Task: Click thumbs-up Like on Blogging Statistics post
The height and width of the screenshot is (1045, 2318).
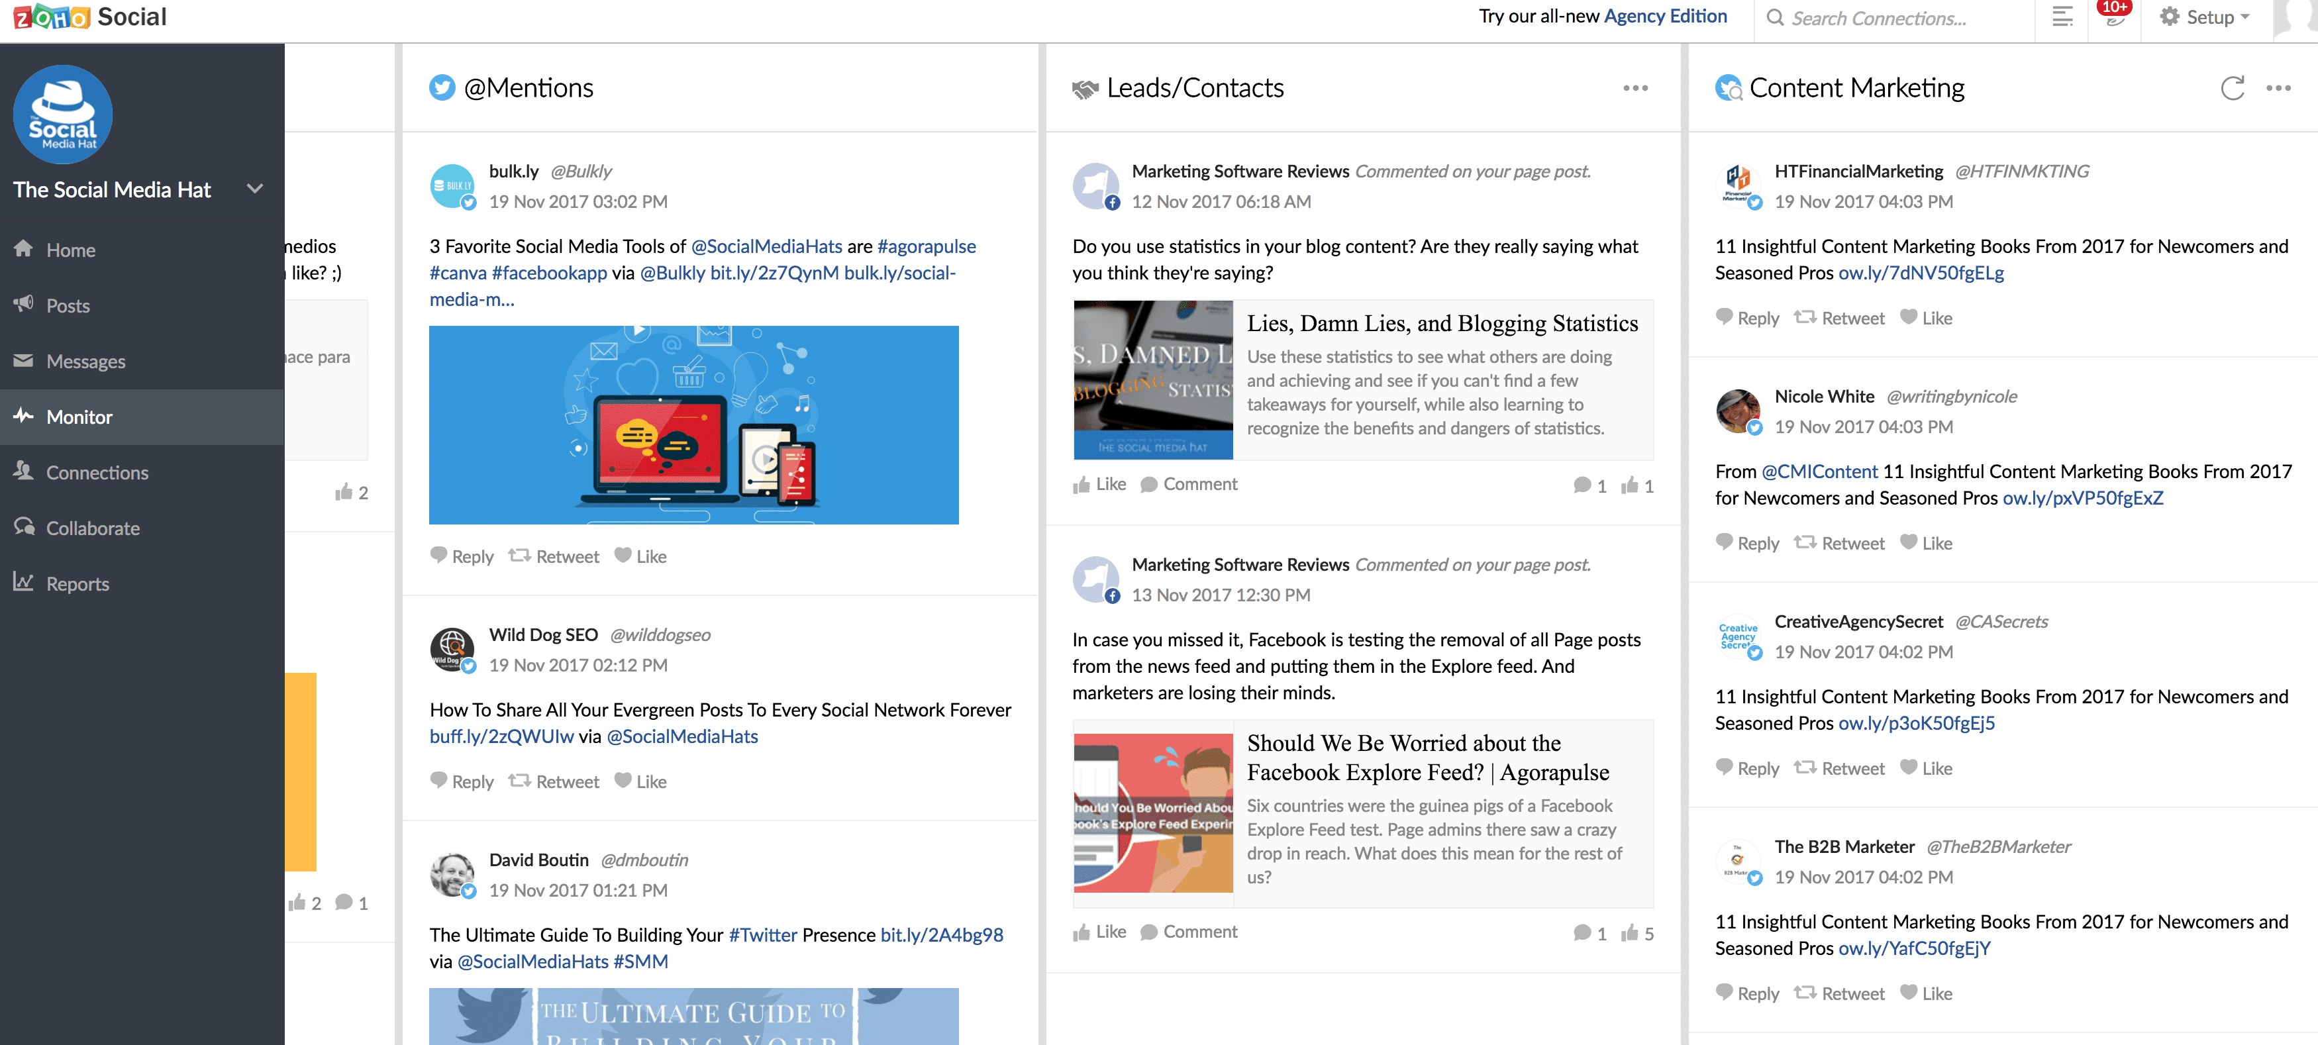Action: point(1099,484)
